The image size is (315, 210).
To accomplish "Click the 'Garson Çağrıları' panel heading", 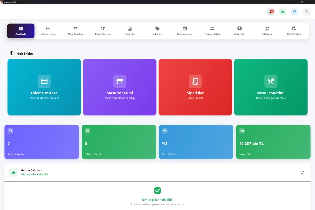I will point(31,170).
